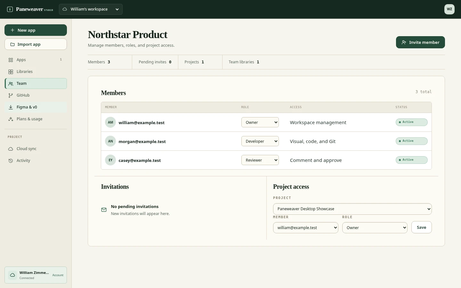Click the GitHub branch icon in sidebar
The image size is (461, 288).
click(11, 95)
